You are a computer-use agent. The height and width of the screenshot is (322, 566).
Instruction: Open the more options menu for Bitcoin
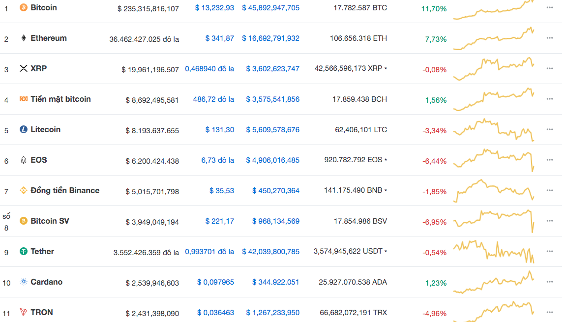(550, 7)
